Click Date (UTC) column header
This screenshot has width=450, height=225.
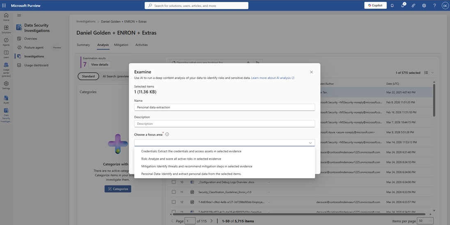coord(393,83)
